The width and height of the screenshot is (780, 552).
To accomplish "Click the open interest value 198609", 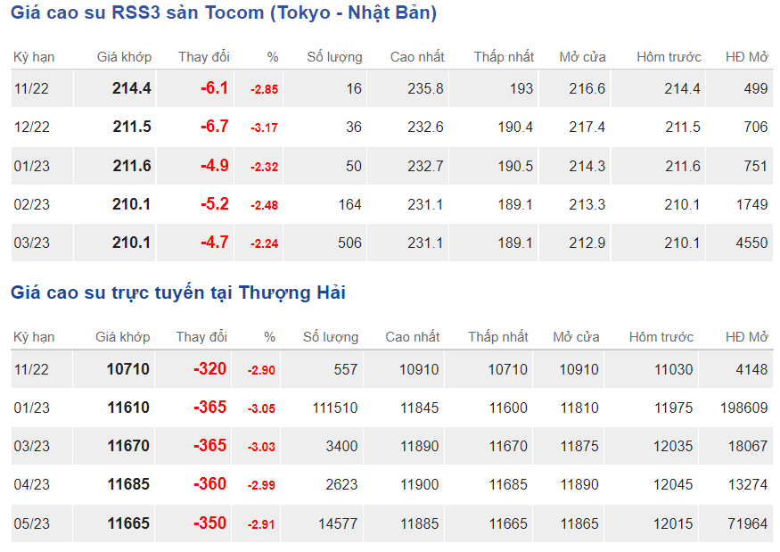I will [743, 408].
